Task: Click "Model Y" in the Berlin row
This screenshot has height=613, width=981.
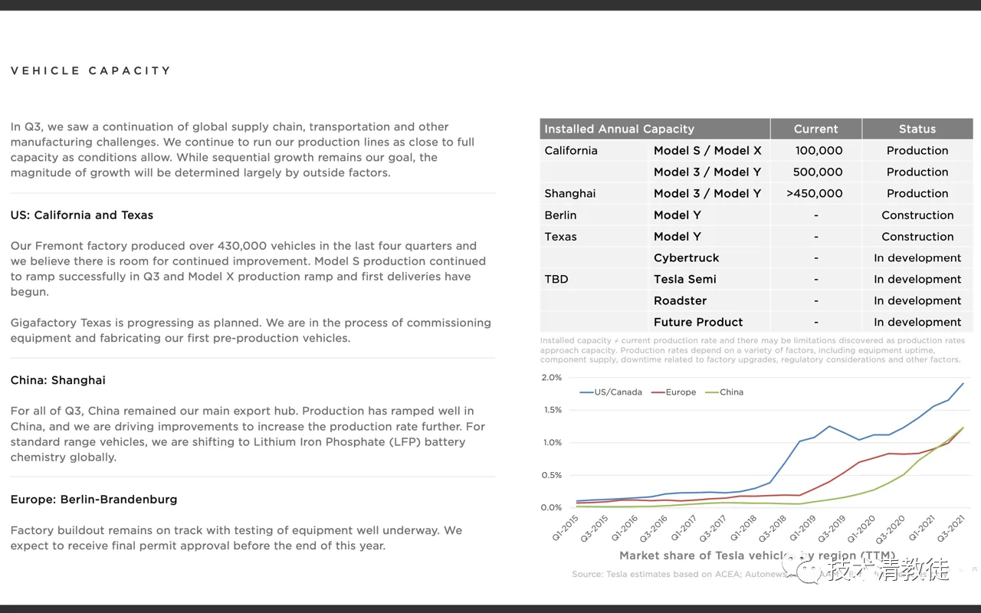Action: coord(678,215)
